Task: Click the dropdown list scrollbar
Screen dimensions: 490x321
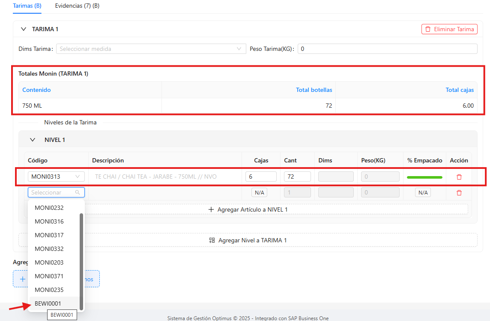Action: (81, 262)
